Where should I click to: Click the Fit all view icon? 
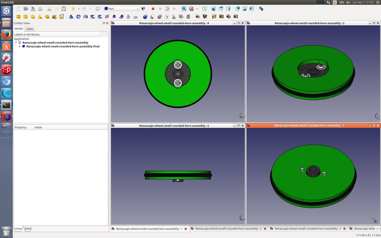click(183, 9)
